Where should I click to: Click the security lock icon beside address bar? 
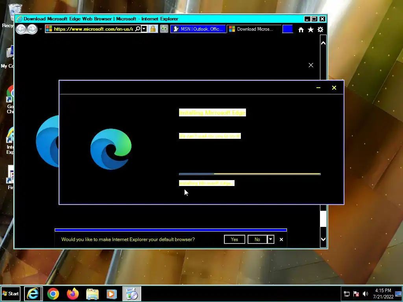pyautogui.click(x=153, y=29)
